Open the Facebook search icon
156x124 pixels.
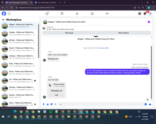coord(9,14)
